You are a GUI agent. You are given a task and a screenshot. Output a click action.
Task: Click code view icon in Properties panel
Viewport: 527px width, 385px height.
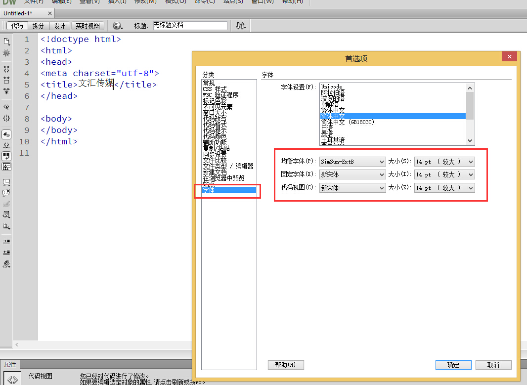[12, 380]
